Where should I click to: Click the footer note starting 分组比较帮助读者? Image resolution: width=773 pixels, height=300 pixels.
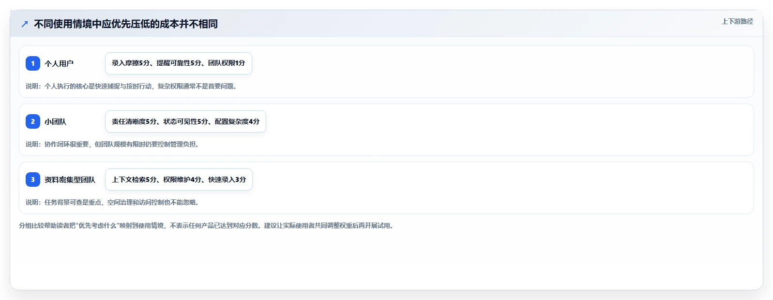coord(206,225)
